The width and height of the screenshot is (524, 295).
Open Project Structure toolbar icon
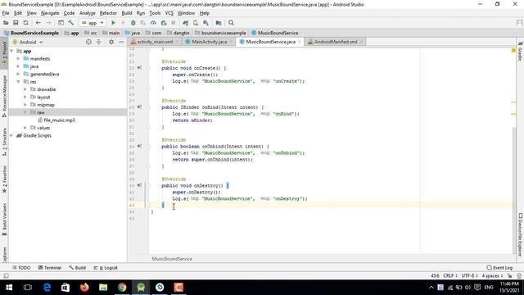point(219,23)
